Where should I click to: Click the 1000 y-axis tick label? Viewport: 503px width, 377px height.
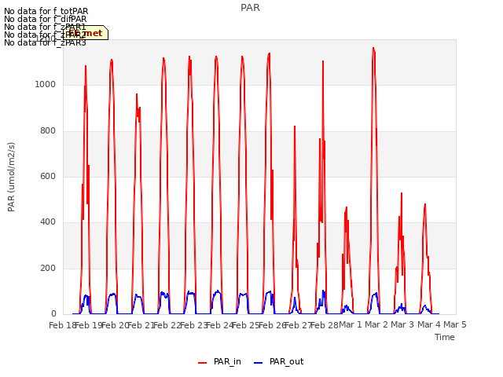tap(46, 84)
